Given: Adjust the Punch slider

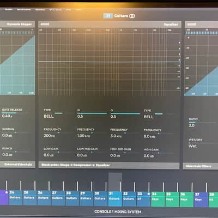Looking at the screenshot, I should tap(16, 152).
